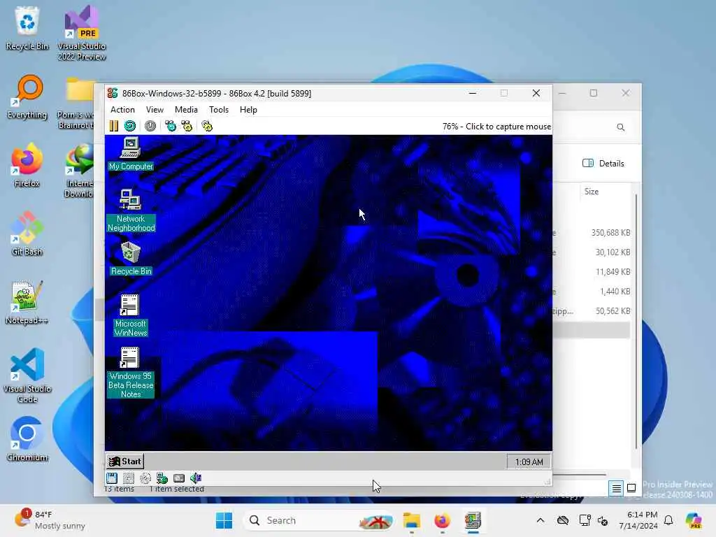Click the network status icon with green globe
Image resolution: width=716 pixels, height=537 pixels.
(x=162, y=478)
